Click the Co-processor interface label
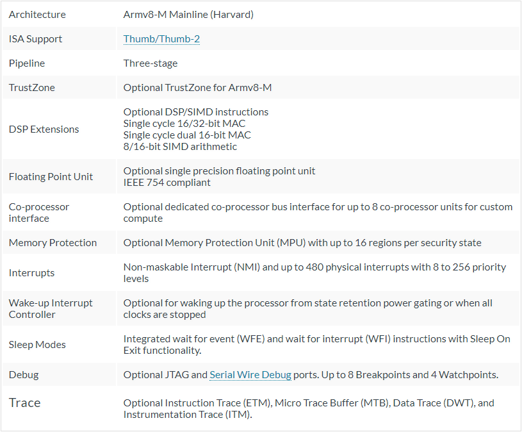The image size is (522, 432). [x=39, y=213]
